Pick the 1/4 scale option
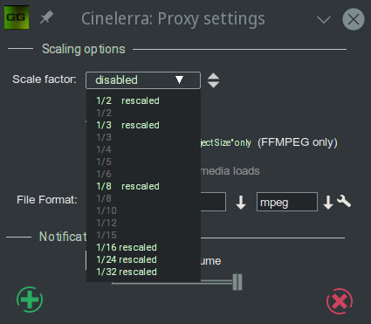 [x=104, y=149]
